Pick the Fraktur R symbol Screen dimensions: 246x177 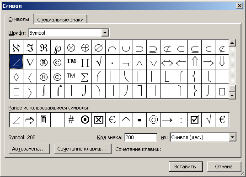click(43, 47)
